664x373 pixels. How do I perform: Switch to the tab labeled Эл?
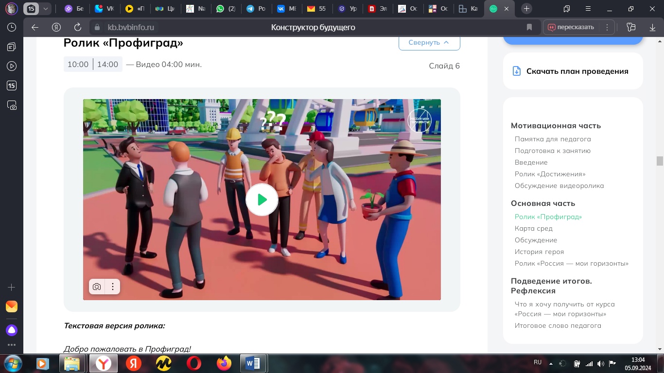(378, 9)
